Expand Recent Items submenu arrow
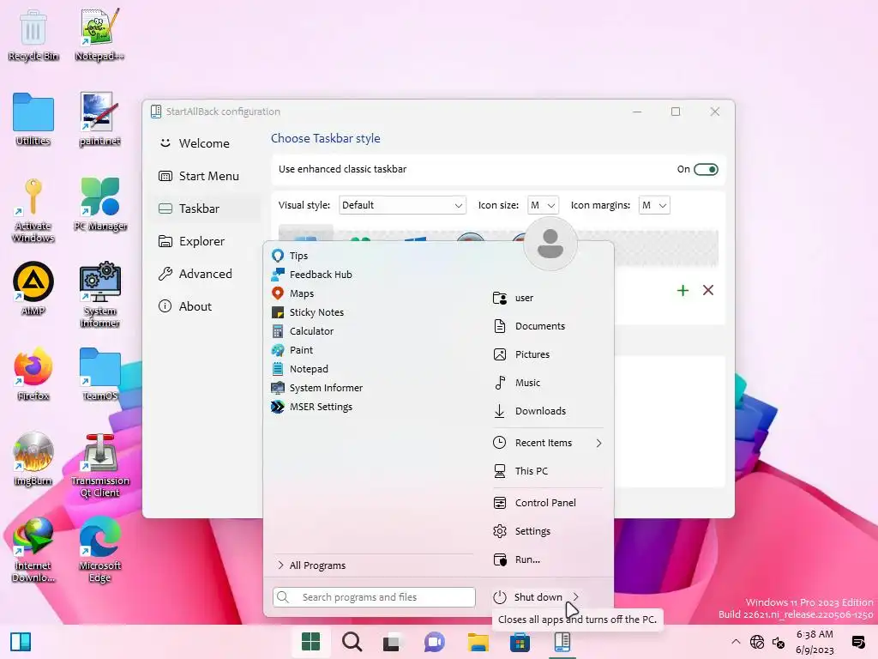878x659 pixels. click(598, 443)
